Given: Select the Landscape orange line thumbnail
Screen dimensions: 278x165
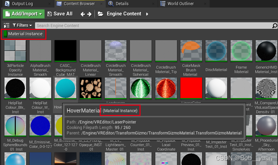Looking at the screenshot, I should [x=115, y=88].
